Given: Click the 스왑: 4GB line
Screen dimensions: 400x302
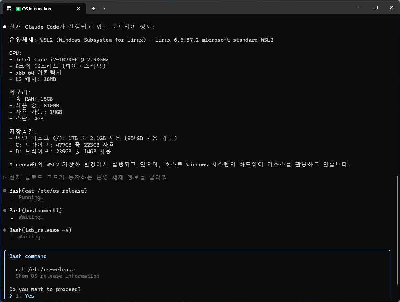Looking at the screenshot, I should pyautogui.click(x=26, y=119).
